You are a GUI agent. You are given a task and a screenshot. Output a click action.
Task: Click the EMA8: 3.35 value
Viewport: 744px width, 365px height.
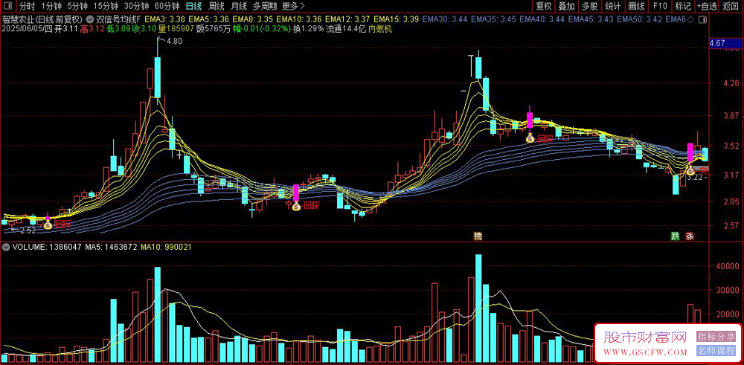pos(253,19)
